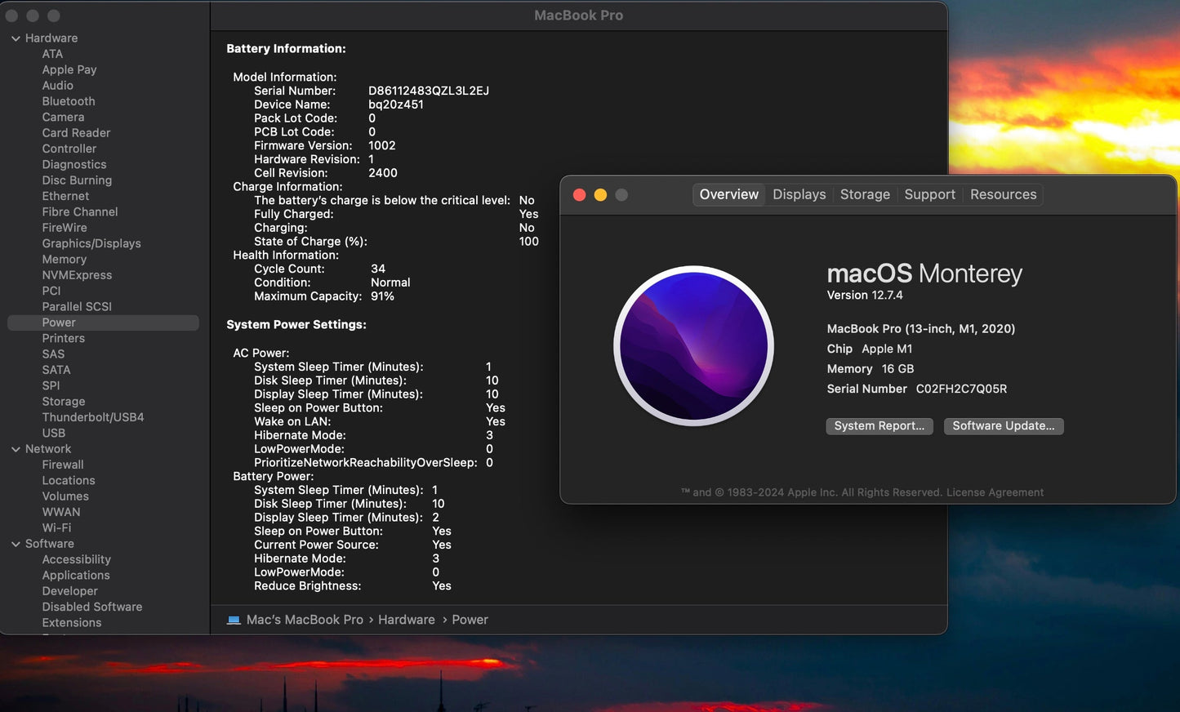Click Hardware in the breadcrumb path
Viewport: 1180px width, 712px height.
click(406, 619)
